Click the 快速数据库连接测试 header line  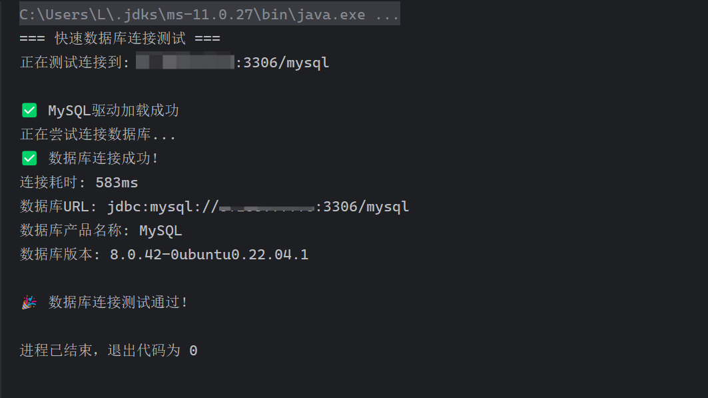[x=120, y=39]
